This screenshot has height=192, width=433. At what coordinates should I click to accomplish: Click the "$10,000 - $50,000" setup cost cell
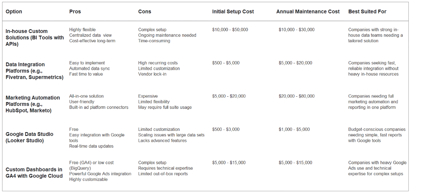[230, 30]
